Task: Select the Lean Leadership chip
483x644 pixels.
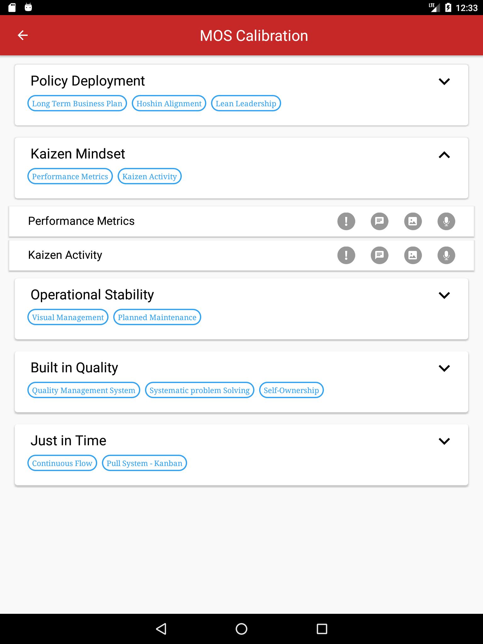Action: 246,103
